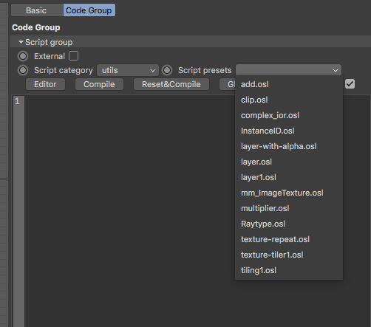Open the Script category dropdown showing utils
This screenshot has width=371, height=327.
[x=128, y=70]
